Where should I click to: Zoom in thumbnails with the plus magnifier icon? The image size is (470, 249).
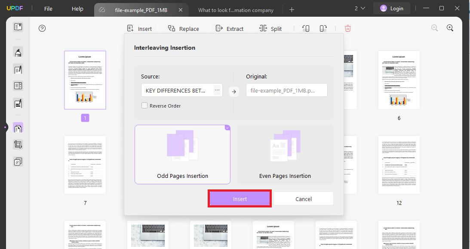click(450, 27)
